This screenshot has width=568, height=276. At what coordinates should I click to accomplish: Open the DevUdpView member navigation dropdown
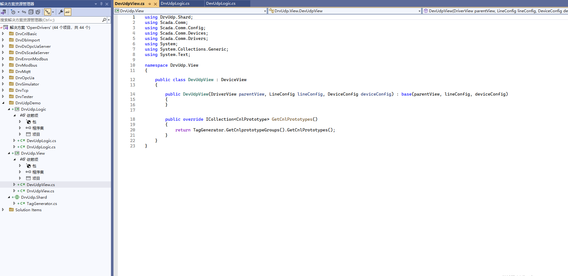pos(495,11)
